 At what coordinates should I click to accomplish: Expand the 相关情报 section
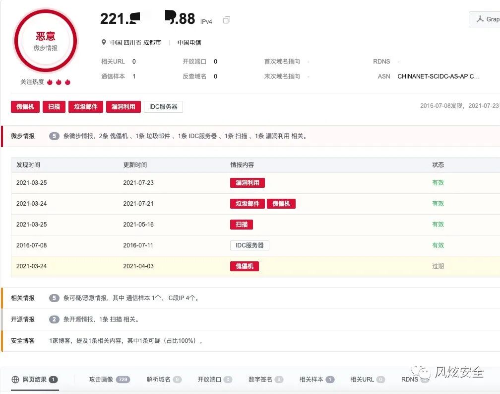tap(22, 298)
